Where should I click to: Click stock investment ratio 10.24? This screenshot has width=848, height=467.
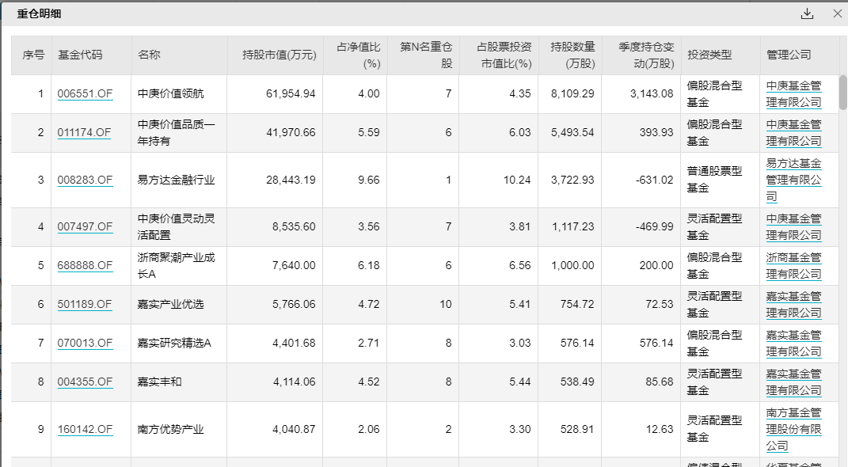517,180
